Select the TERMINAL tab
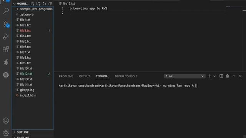Image resolution: width=246 pixels, height=138 pixels. (x=102, y=76)
